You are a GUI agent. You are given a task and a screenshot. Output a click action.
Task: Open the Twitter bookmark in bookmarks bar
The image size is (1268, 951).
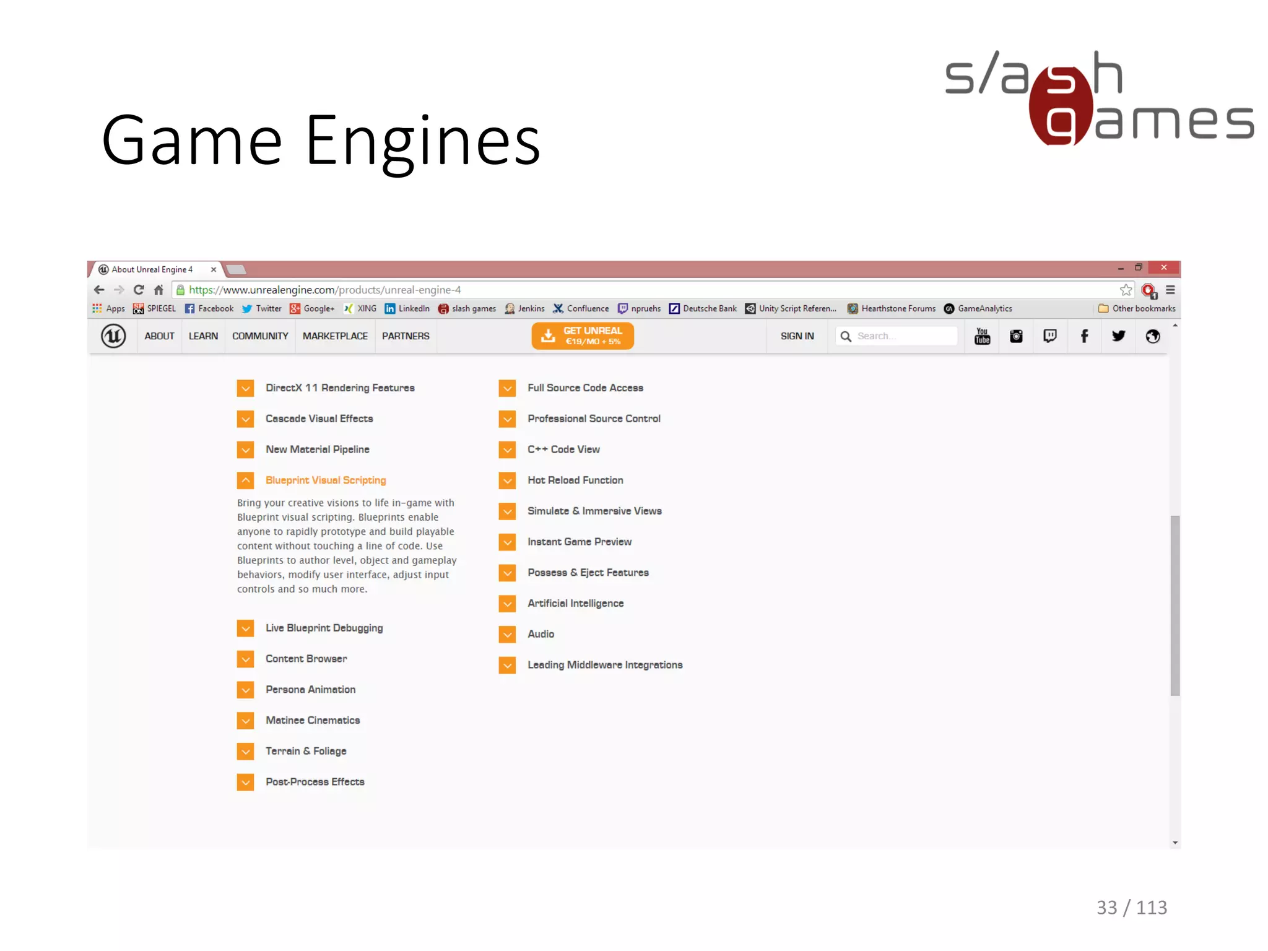261,308
